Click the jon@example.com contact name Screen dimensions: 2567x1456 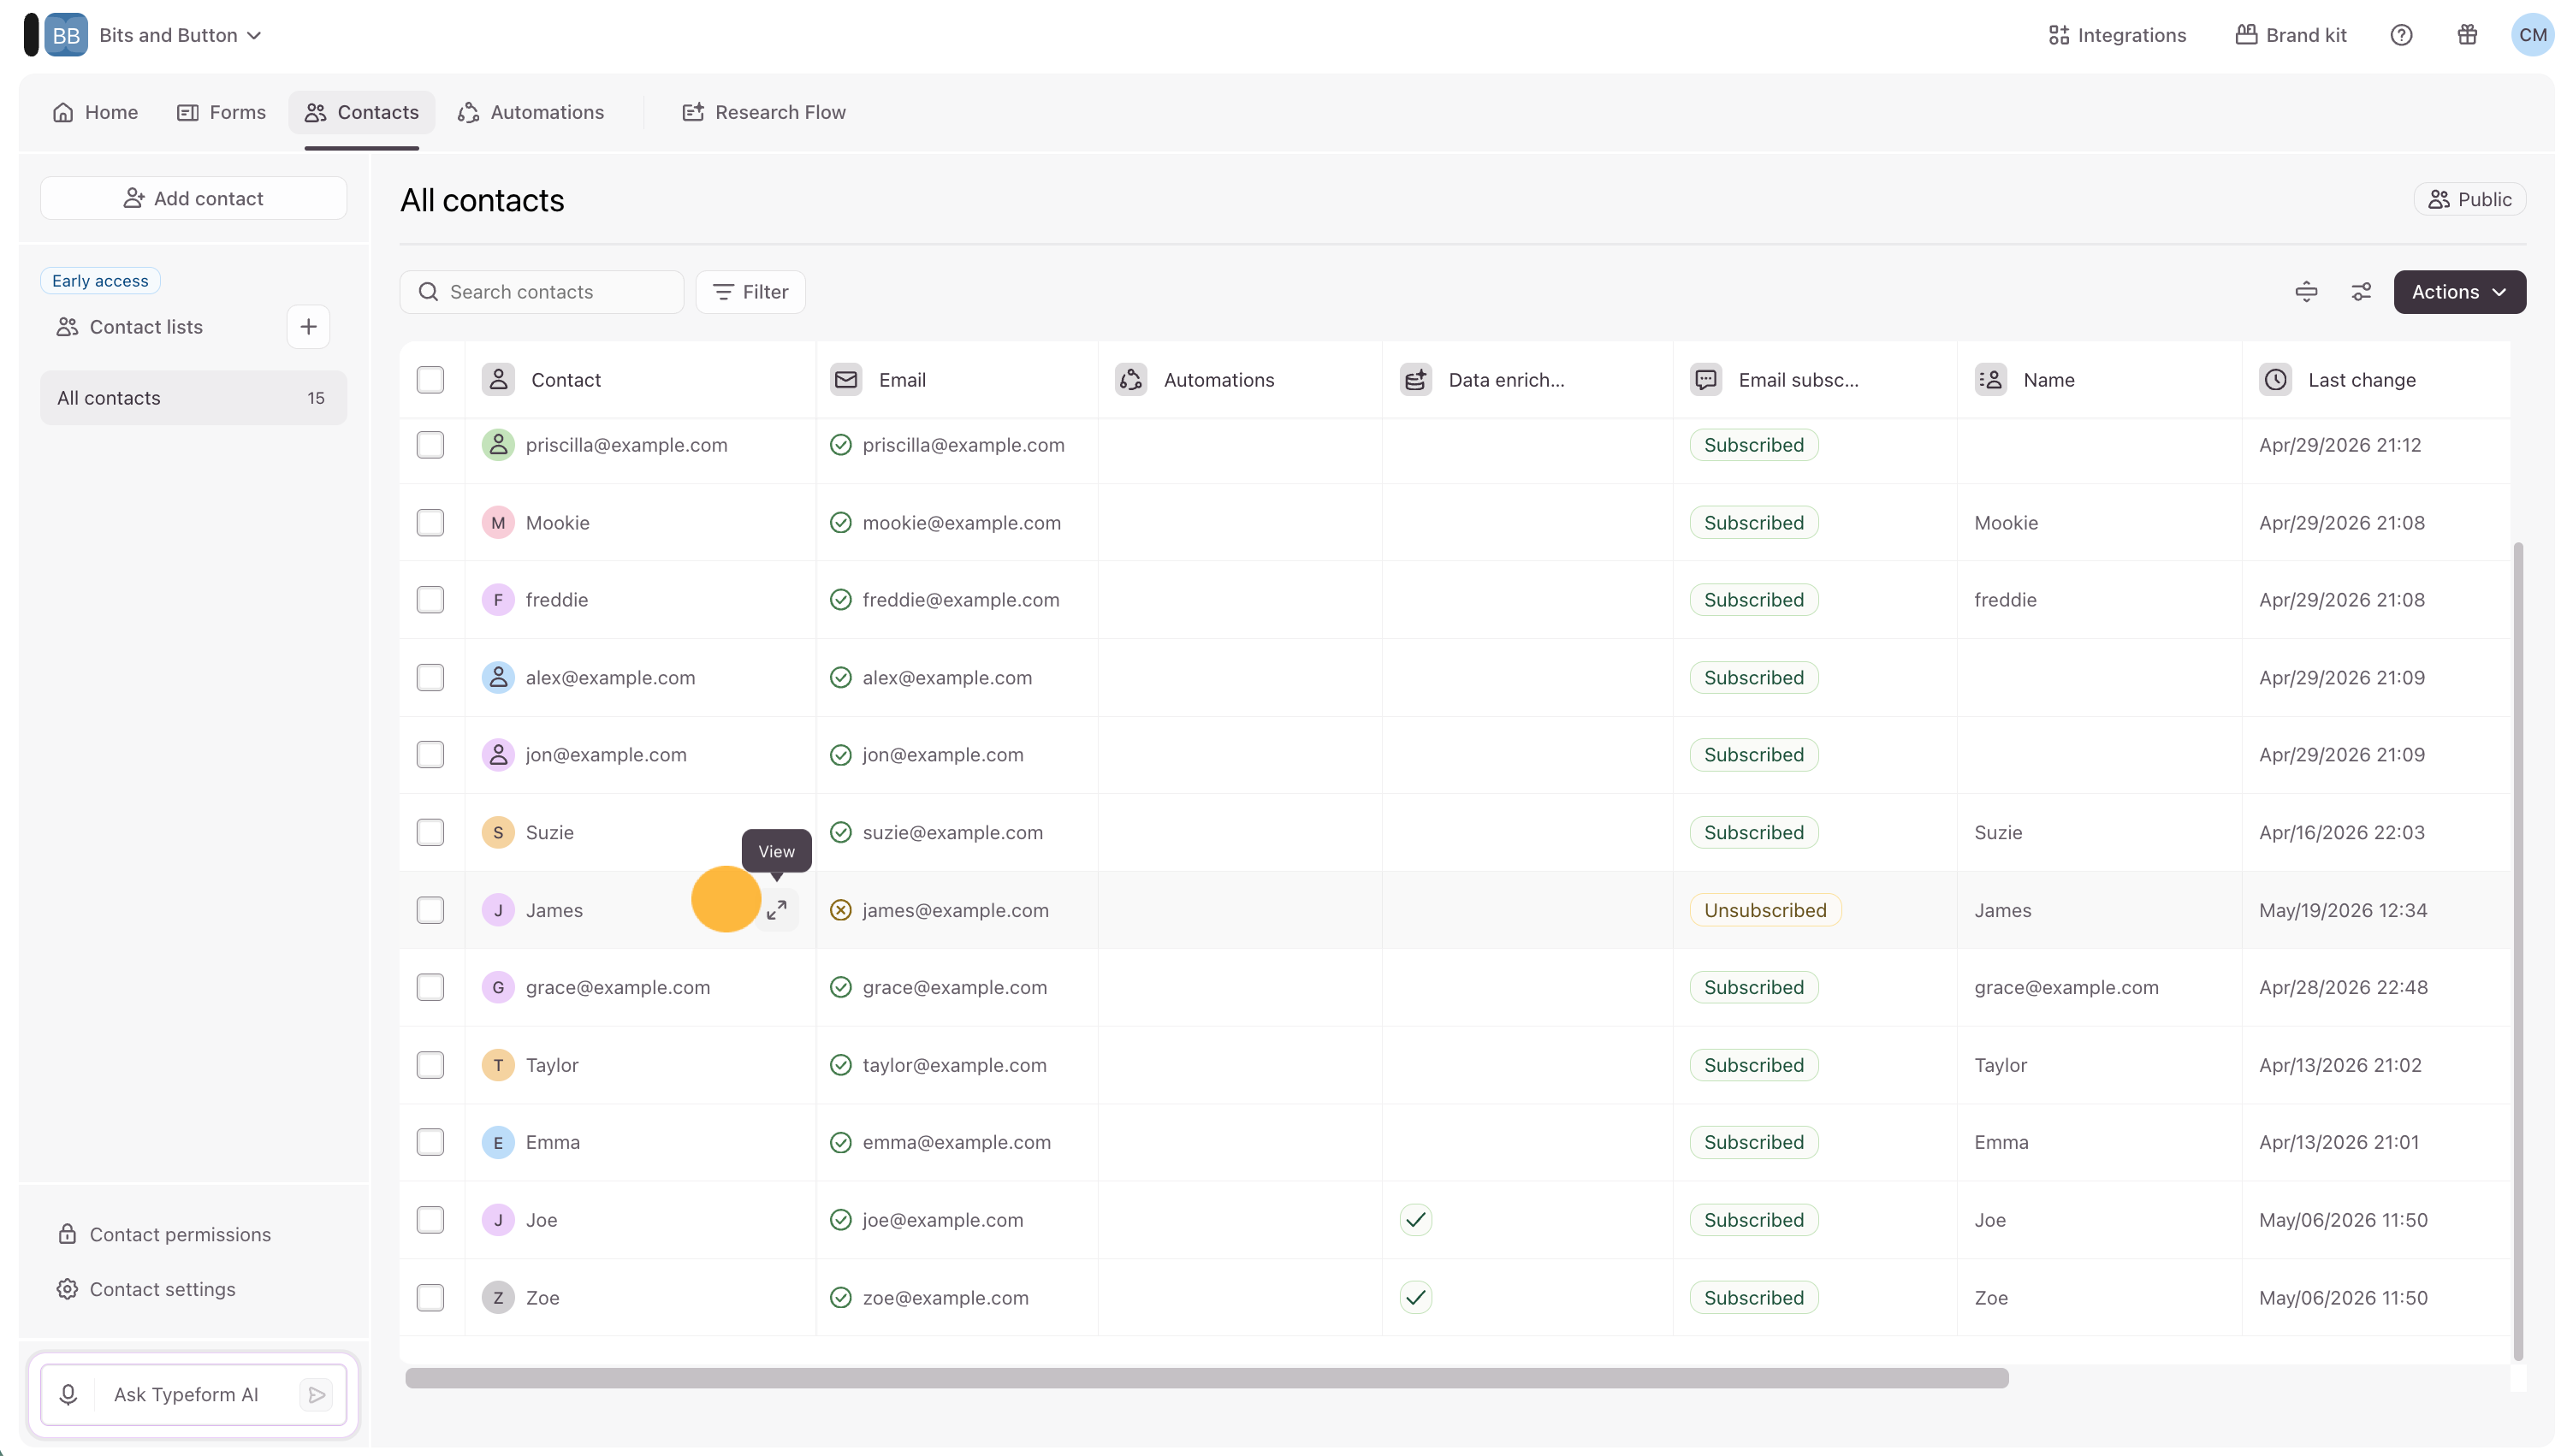pyautogui.click(x=606, y=755)
